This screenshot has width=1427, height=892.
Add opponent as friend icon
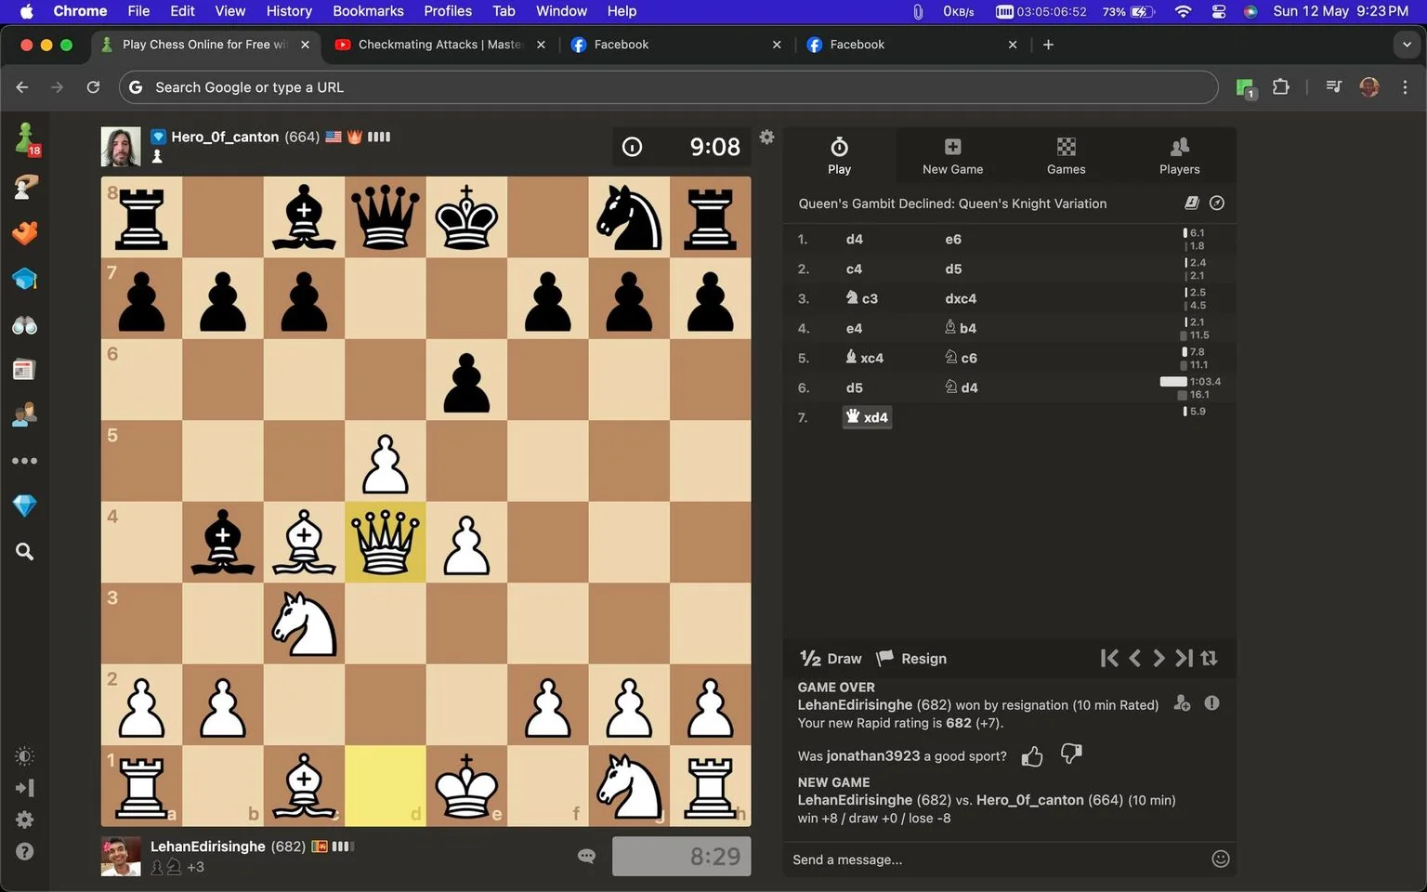point(1182,703)
